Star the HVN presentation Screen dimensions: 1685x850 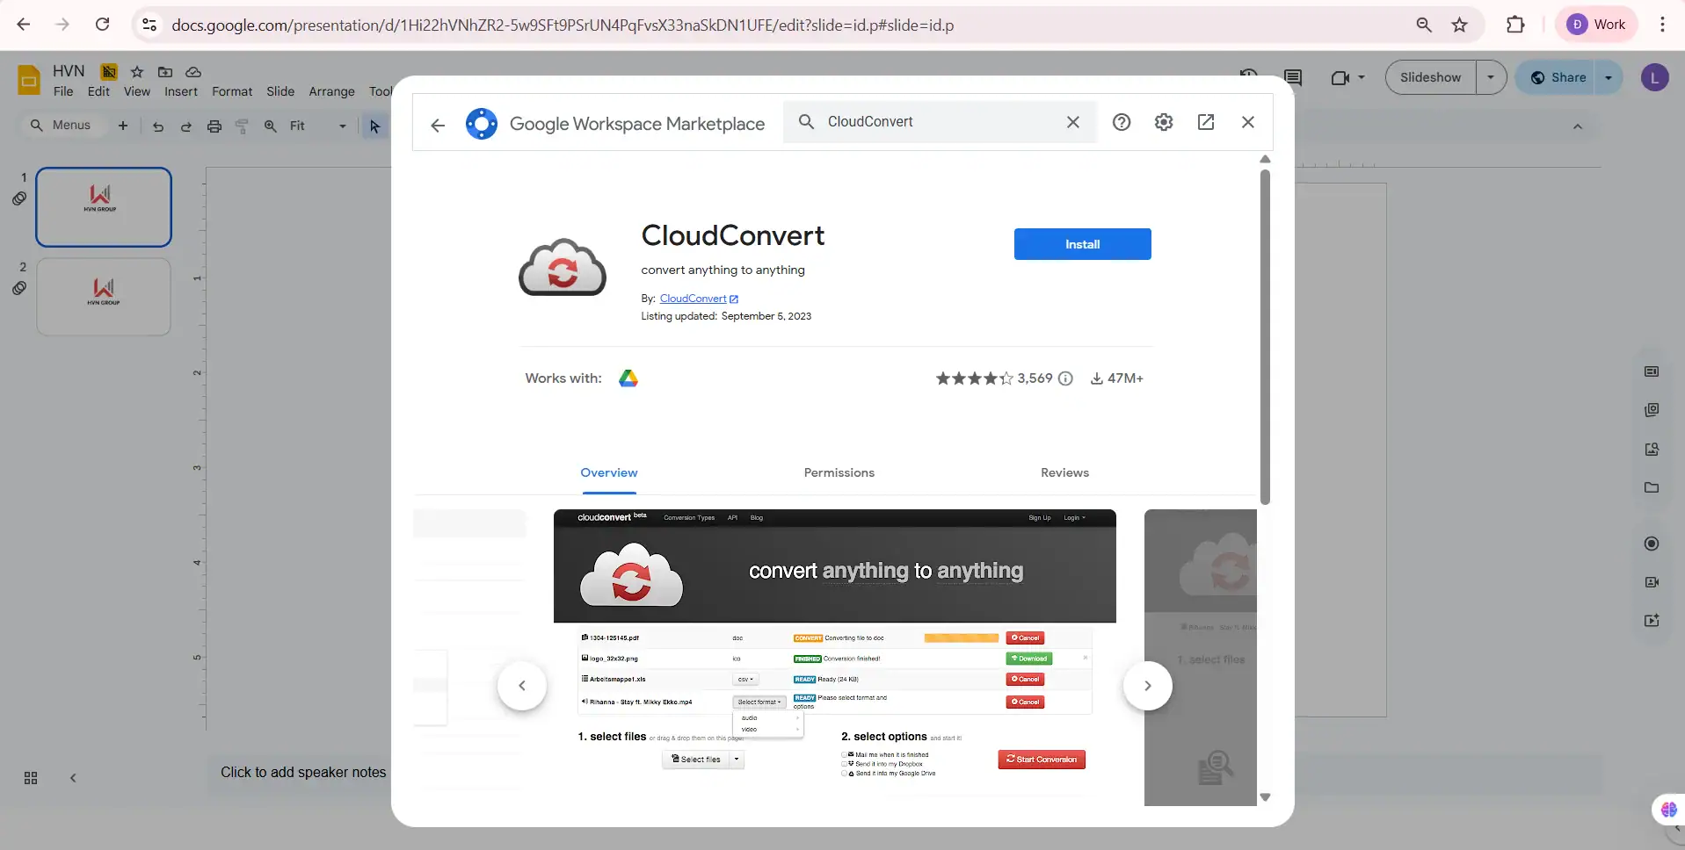click(137, 71)
